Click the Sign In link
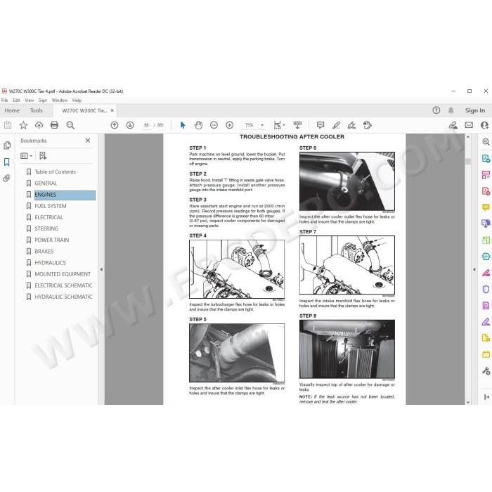The height and width of the screenshot is (492, 492). (x=474, y=110)
